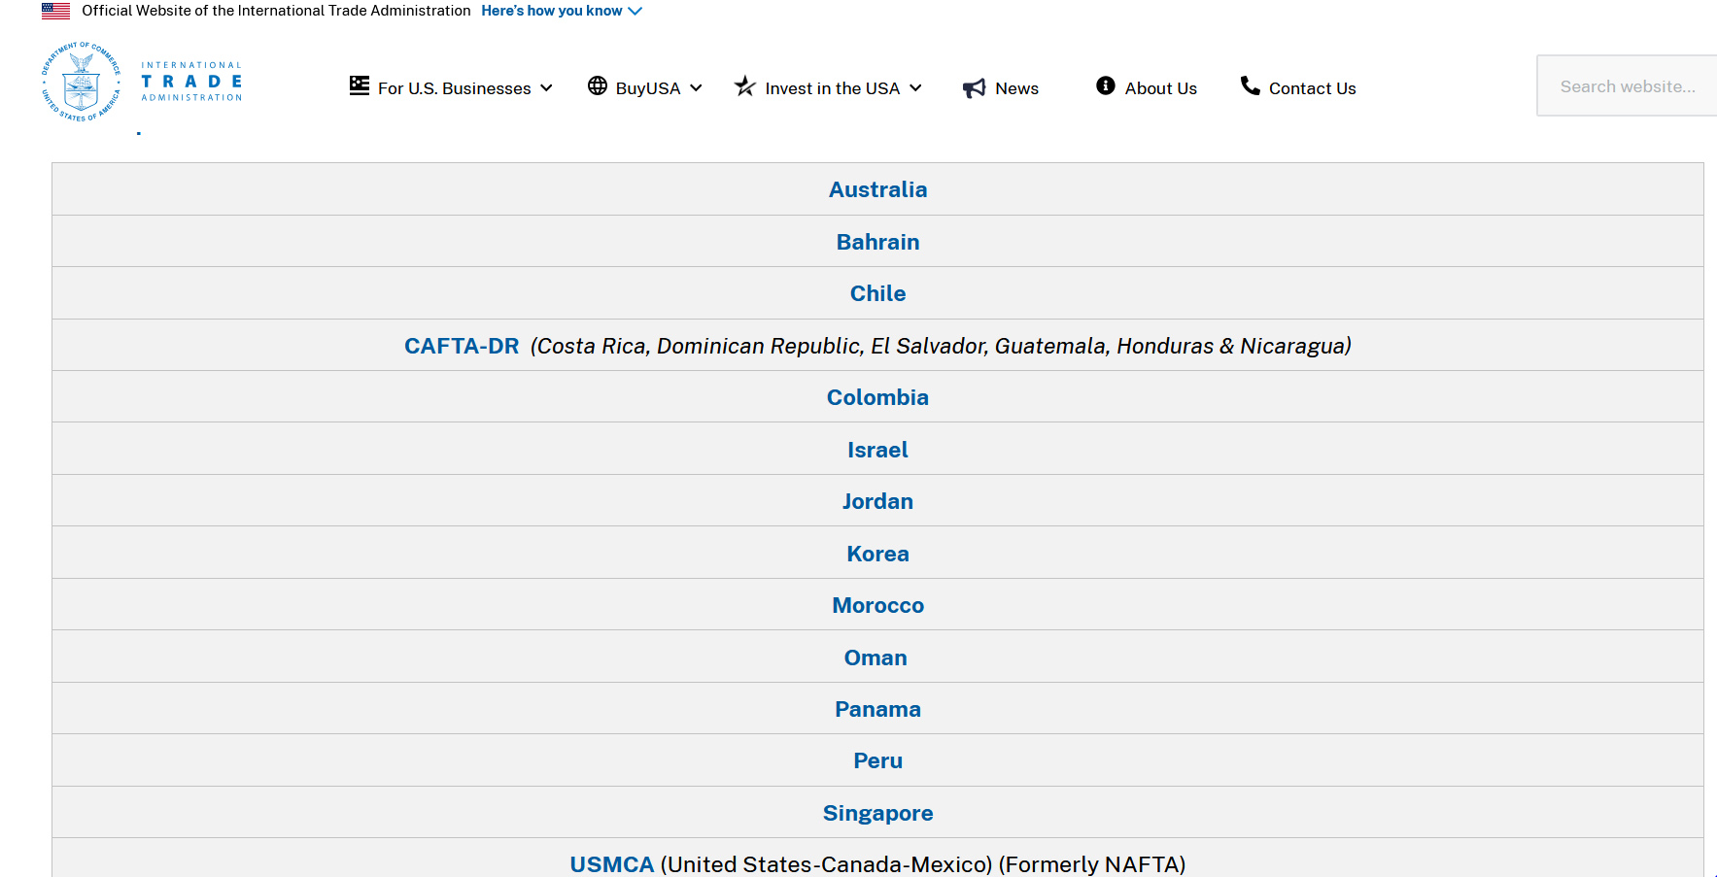Image resolution: width=1717 pixels, height=877 pixels.
Task: Open the Singapore trade agreement link
Action: [x=877, y=813]
